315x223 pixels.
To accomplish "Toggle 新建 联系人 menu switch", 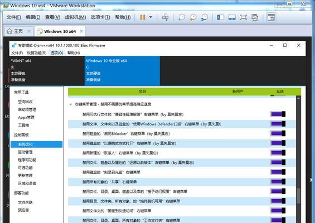I will tap(278, 153).
